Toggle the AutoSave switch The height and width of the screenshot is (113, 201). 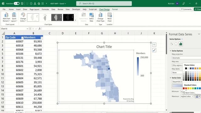[17, 3]
